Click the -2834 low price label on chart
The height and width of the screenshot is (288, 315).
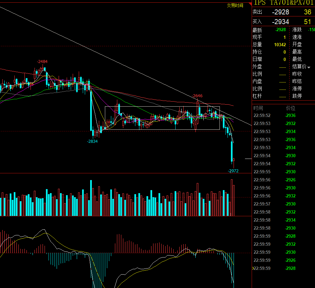pyautogui.click(x=92, y=141)
